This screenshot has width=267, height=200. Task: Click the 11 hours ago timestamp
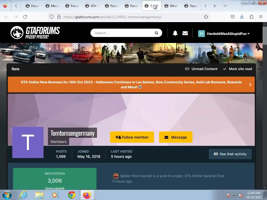(x=122, y=181)
